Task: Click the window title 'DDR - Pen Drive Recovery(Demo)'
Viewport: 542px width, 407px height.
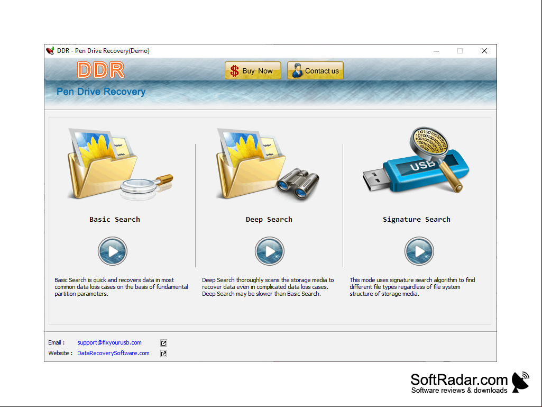Action: pos(103,51)
